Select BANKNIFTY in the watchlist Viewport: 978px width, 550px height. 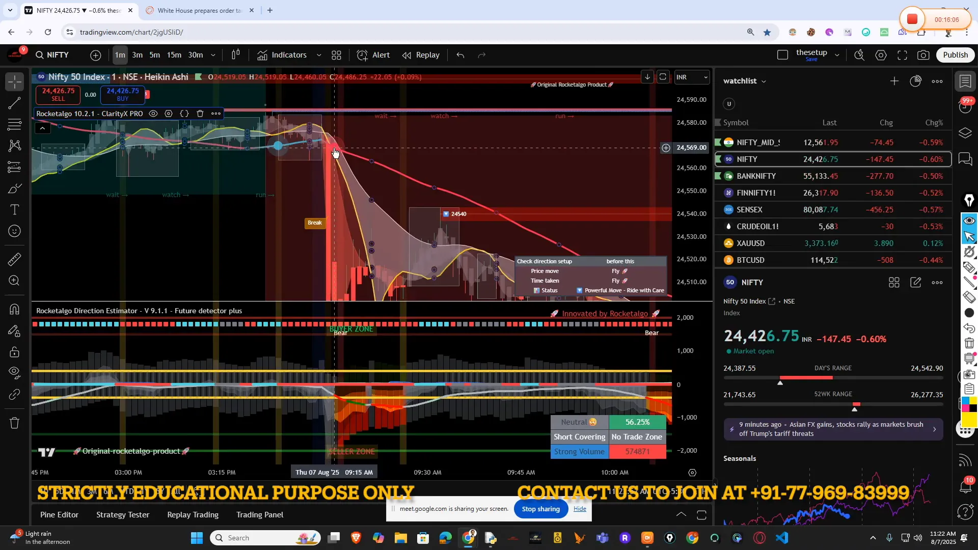coord(833,176)
